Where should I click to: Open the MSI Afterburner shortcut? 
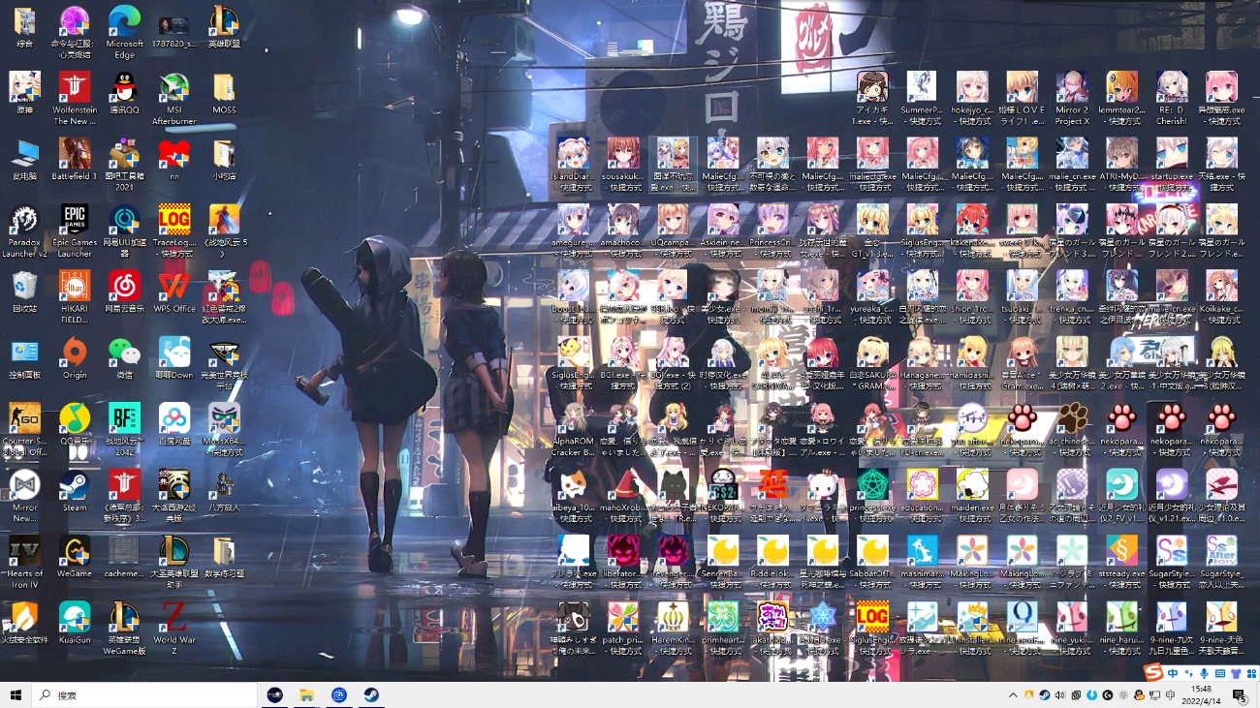(174, 99)
